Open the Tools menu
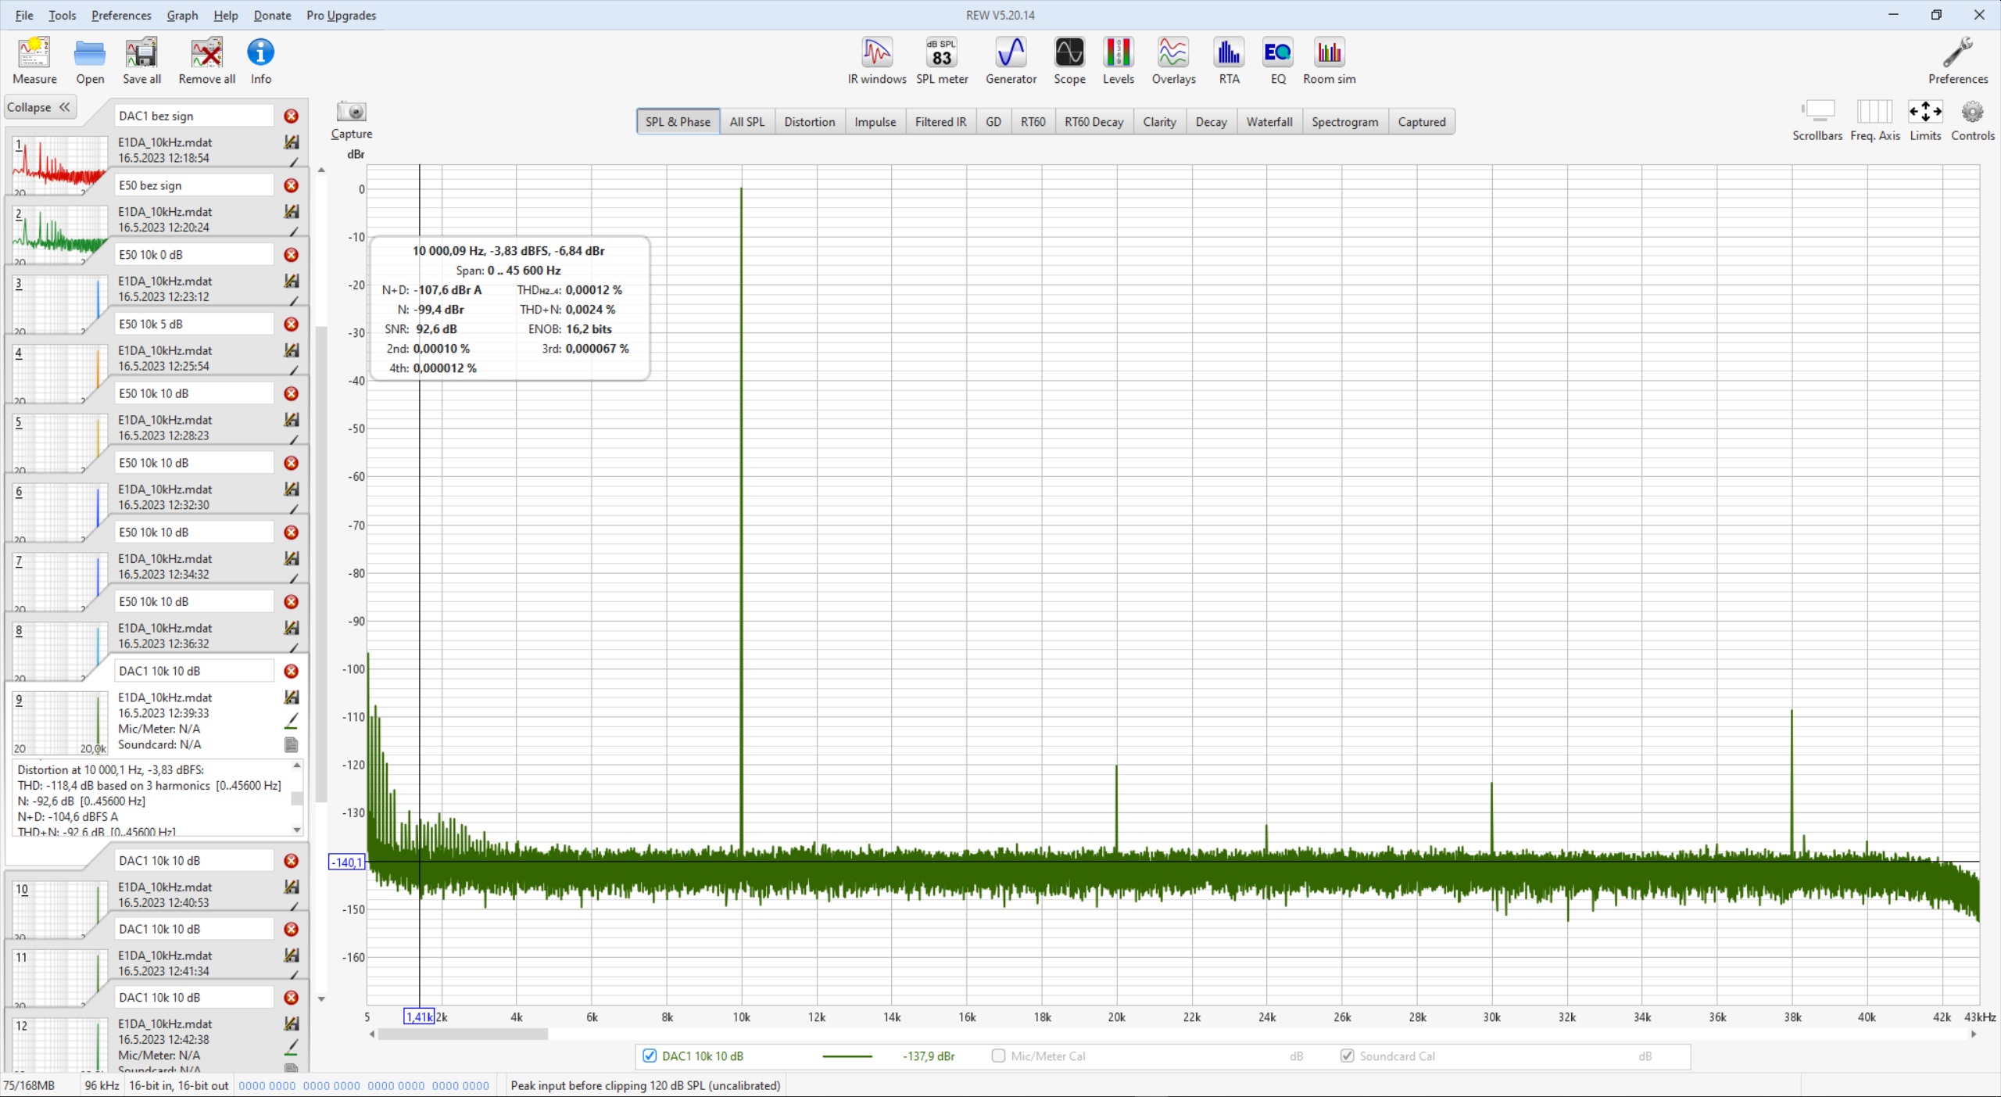The image size is (2001, 1097). [62, 15]
